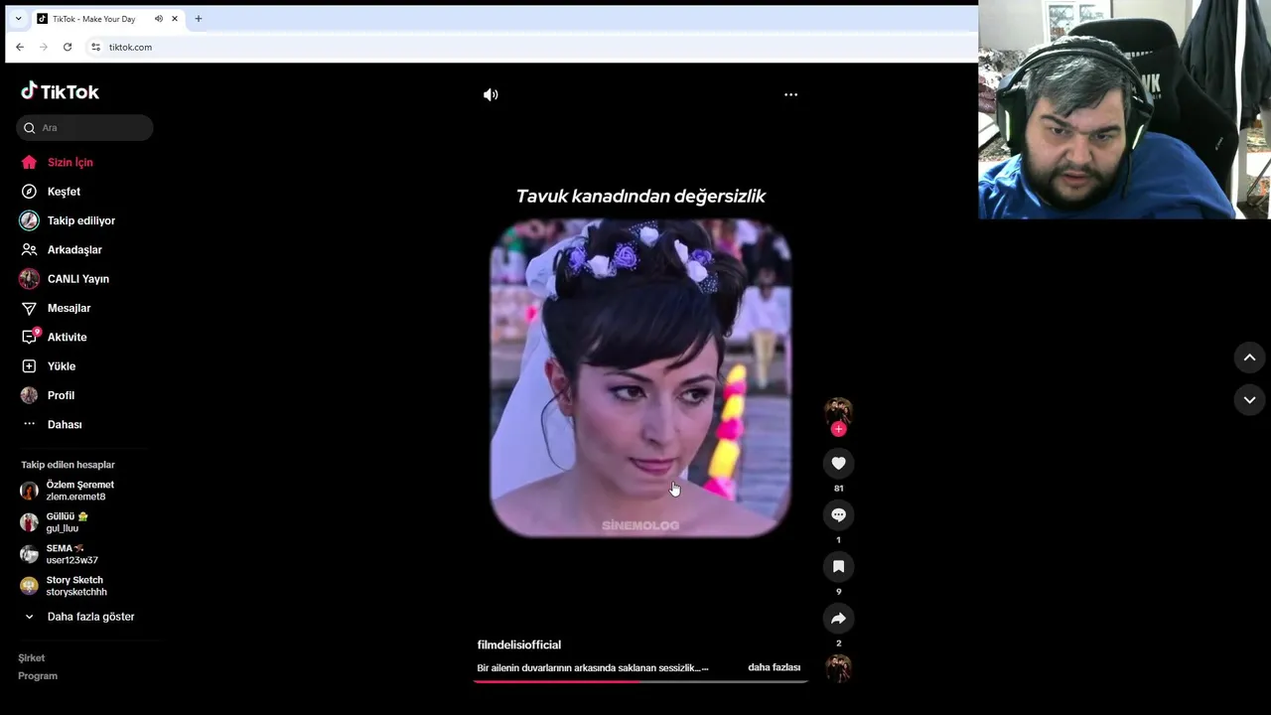Image resolution: width=1271 pixels, height=715 pixels.
Task: Close the TikTok tab
Action: 175,19
